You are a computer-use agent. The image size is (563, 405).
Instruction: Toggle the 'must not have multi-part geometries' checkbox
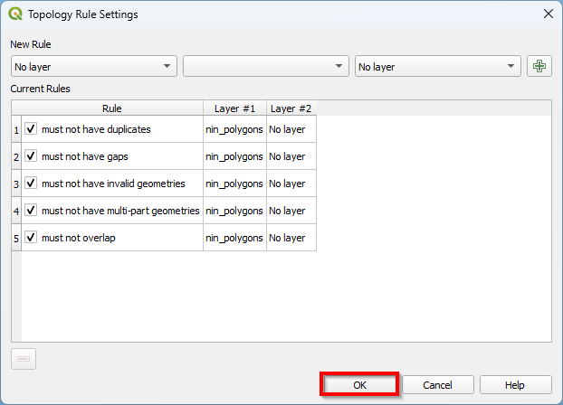pyautogui.click(x=31, y=211)
